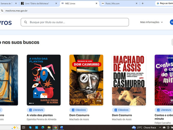Open File Explorer from the taskbar
This screenshot has width=173, height=130.
[49, 127]
